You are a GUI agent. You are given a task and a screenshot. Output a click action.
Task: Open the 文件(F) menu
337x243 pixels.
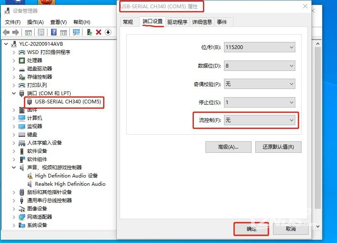[x=12, y=22]
